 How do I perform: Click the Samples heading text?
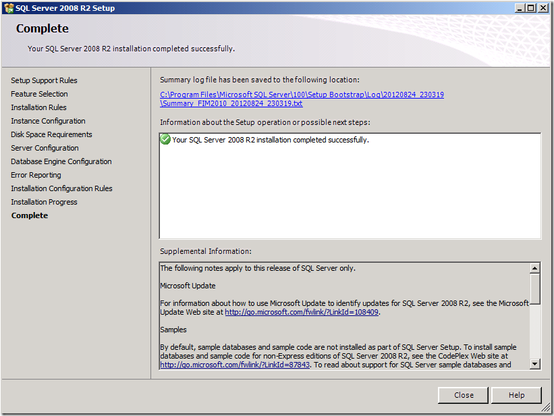coord(173,330)
